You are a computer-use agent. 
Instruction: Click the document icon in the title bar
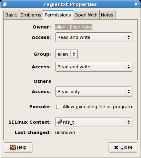click(x=5, y=4)
